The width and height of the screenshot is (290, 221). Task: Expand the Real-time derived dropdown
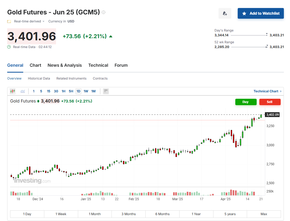(x=43, y=21)
